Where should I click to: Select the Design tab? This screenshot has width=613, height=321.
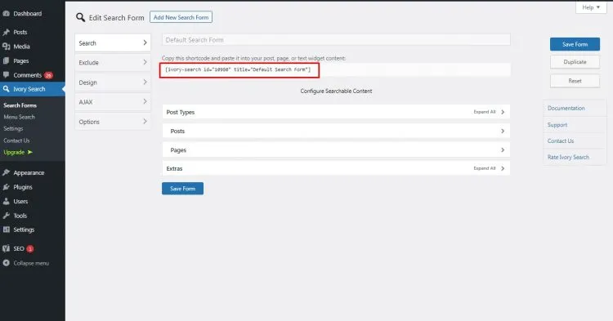(113, 82)
